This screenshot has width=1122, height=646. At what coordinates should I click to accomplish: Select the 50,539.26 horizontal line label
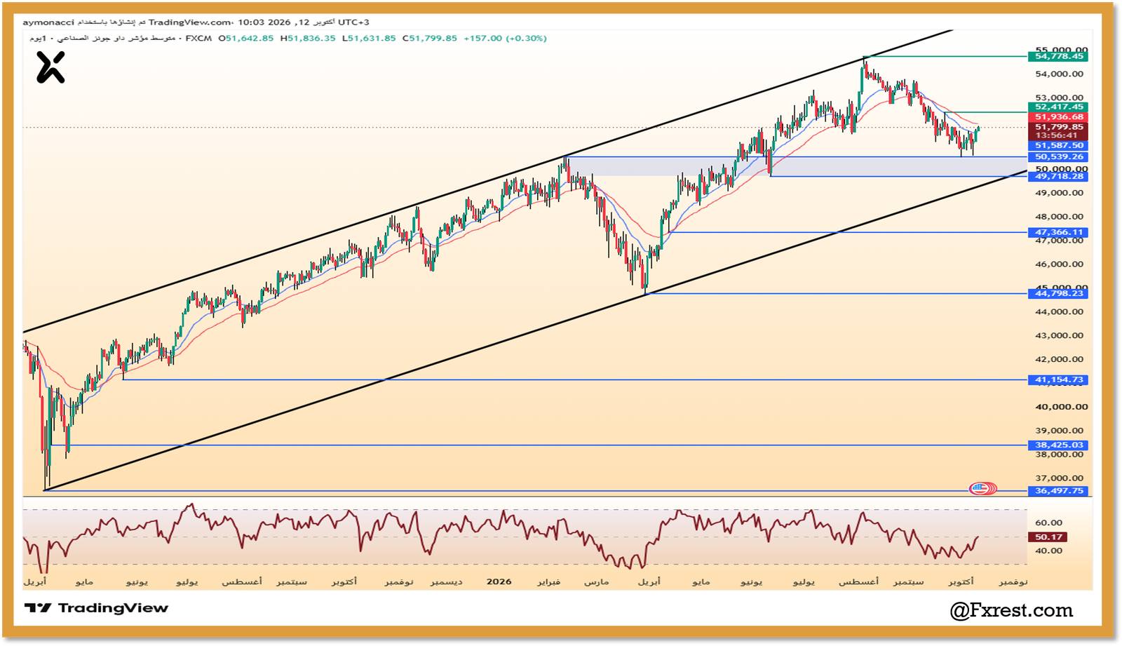click(x=1059, y=157)
